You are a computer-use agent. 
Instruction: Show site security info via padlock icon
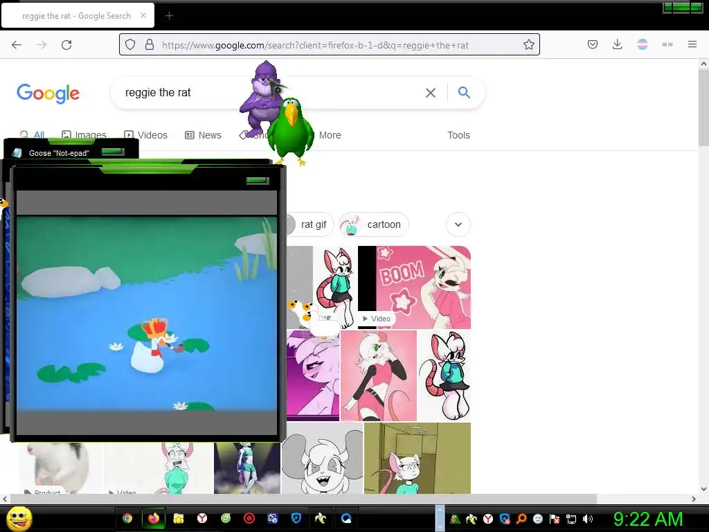(150, 44)
